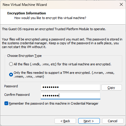Screen dimensions: 126x126
Task: Click the "All the files (.vmdk, .vmx, etc)" option text
Action: click(35, 64)
